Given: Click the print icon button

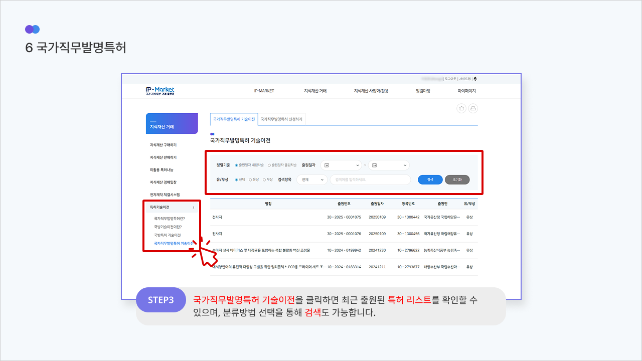Looking at the screenshot, I should (473, 108).
